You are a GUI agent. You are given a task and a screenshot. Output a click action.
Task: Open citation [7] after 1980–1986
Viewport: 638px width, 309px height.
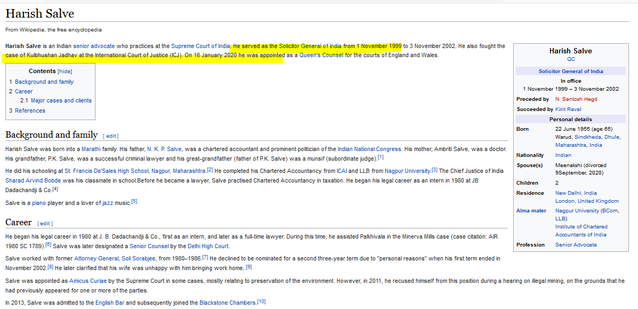pos(205,257)
